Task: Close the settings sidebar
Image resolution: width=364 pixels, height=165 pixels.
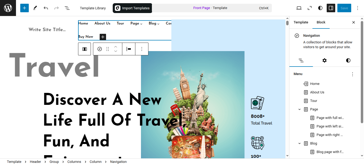Action: 354,22
